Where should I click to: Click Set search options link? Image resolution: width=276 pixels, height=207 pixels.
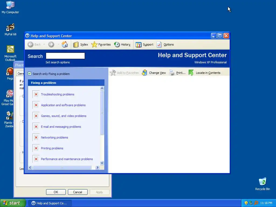pyautogui.click(x=58, y=62)
